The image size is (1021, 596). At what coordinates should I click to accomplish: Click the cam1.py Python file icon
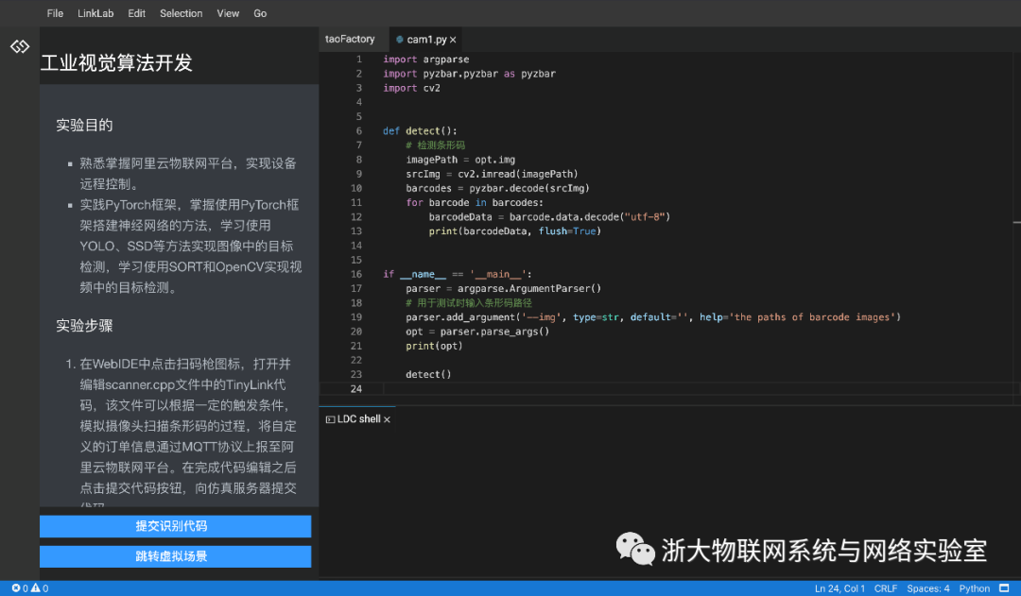coord(400,39)
